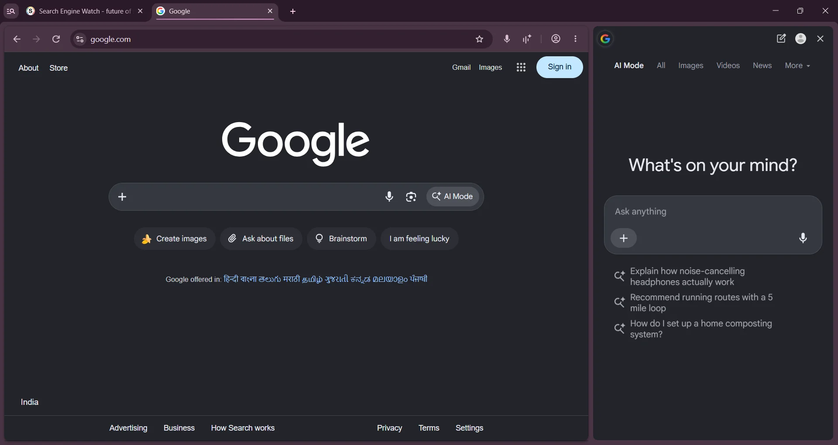The width and height of the screenshot is (838, 445).
Task: Start voice search from browser toolbar microphone
Action: coord(507,39)
